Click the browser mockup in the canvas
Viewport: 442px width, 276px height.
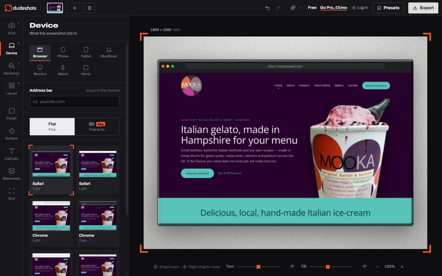click(x=285, y=143)
